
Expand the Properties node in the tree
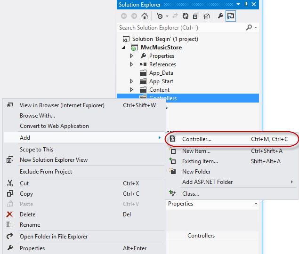click(x=132, y=56)
